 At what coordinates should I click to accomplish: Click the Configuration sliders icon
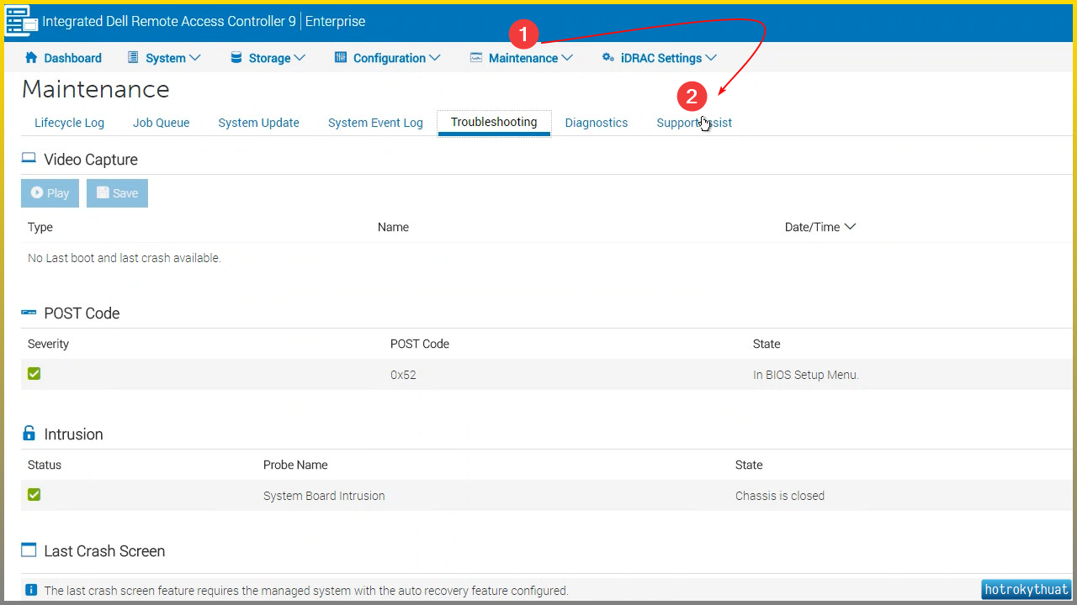[341, 58]
